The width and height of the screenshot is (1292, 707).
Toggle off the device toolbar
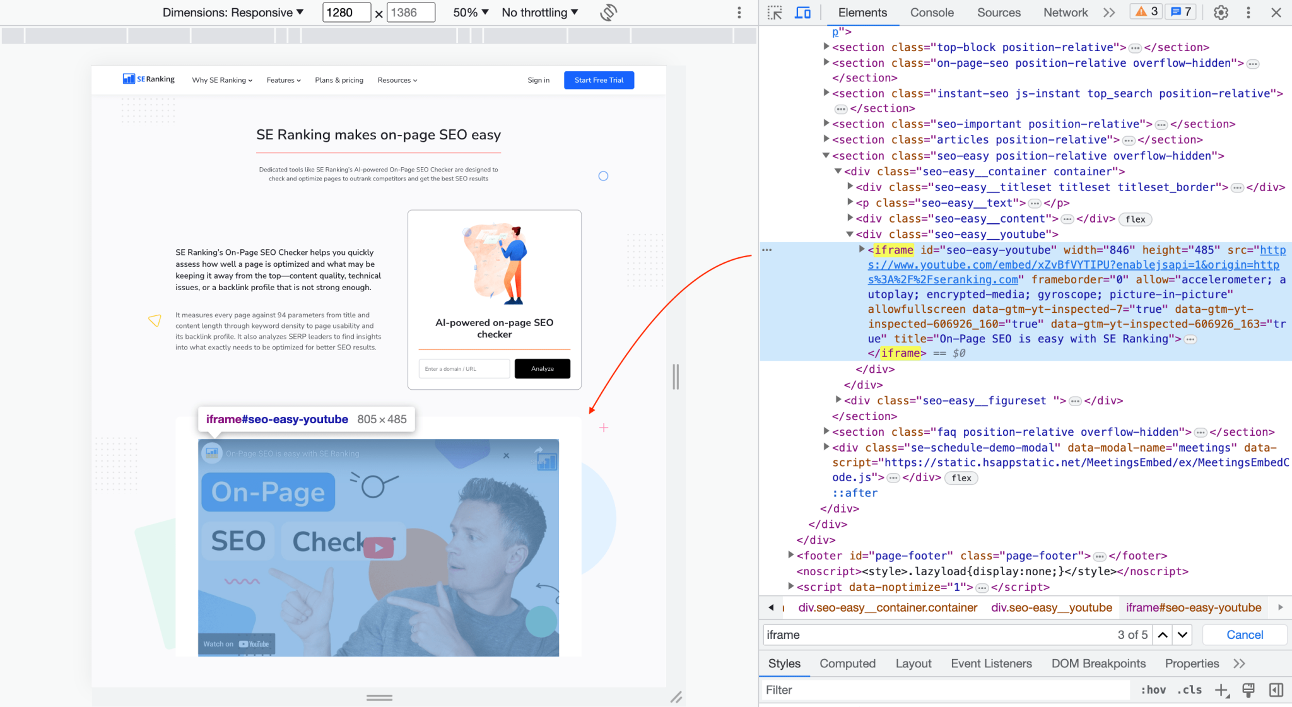pos(802,12)
